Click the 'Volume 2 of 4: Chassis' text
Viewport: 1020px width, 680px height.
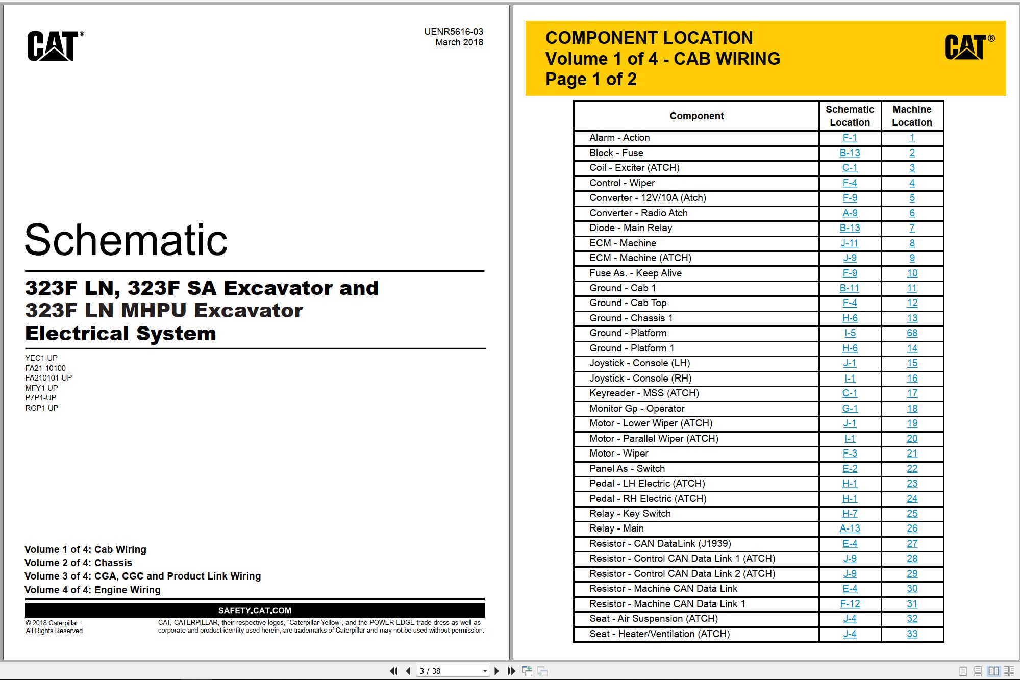pos(78,563)
